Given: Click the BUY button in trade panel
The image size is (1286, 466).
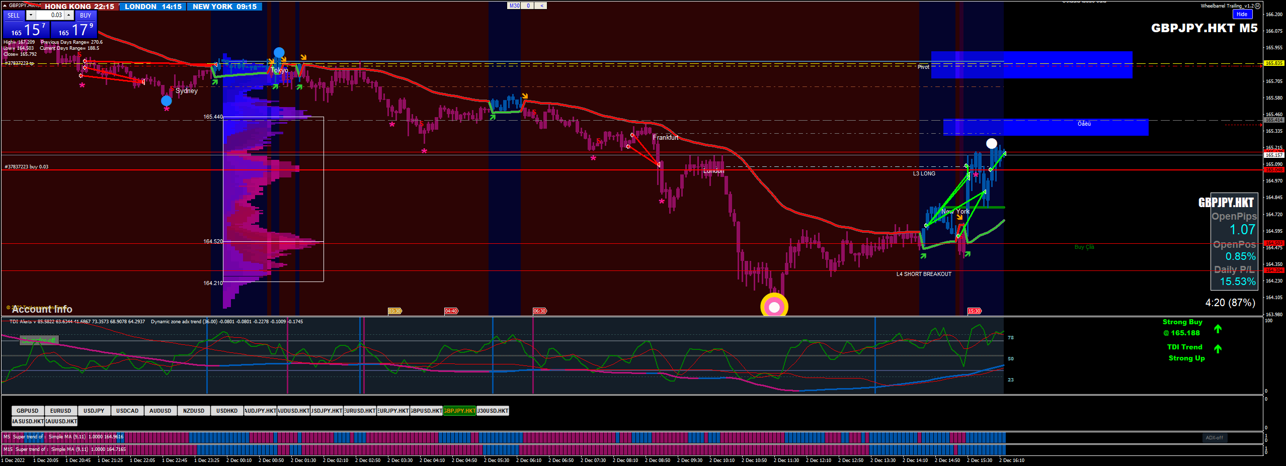Looking at the screenshot, I should (x=86, y=16).
